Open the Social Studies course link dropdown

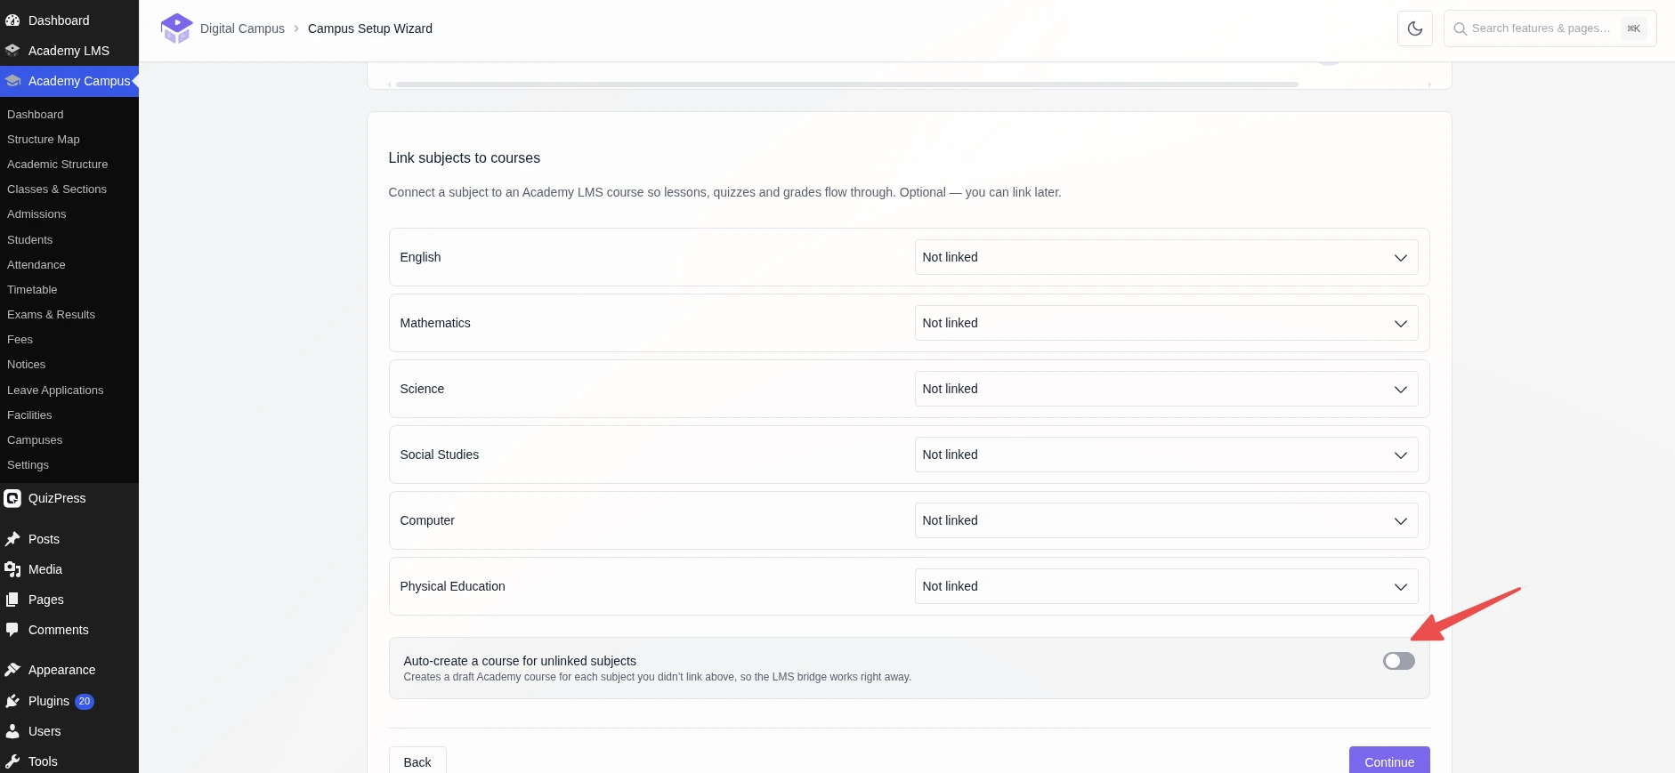tap(1166, 455)
